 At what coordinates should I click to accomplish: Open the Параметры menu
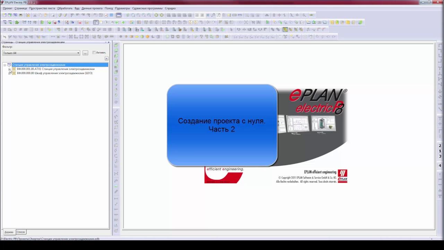[x=122, y=8]
